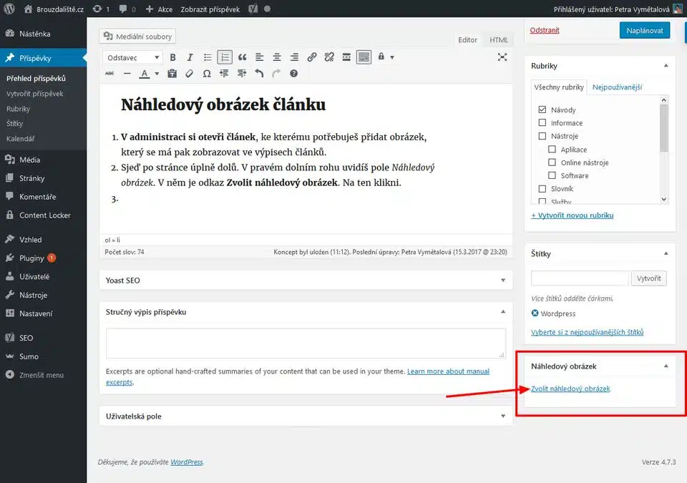Open text color picker dropdown arrow

157,74
